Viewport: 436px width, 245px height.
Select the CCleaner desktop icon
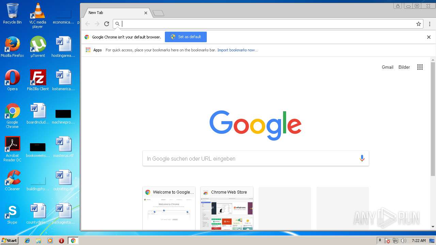(12, 180)
